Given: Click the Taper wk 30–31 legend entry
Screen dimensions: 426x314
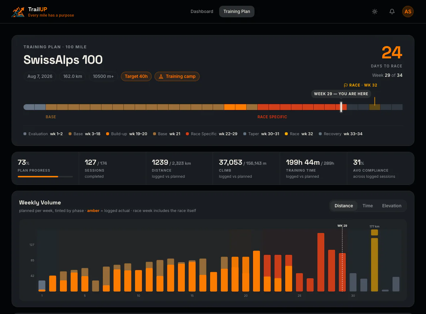Looking at the screenshot, I should pos(261,134).
